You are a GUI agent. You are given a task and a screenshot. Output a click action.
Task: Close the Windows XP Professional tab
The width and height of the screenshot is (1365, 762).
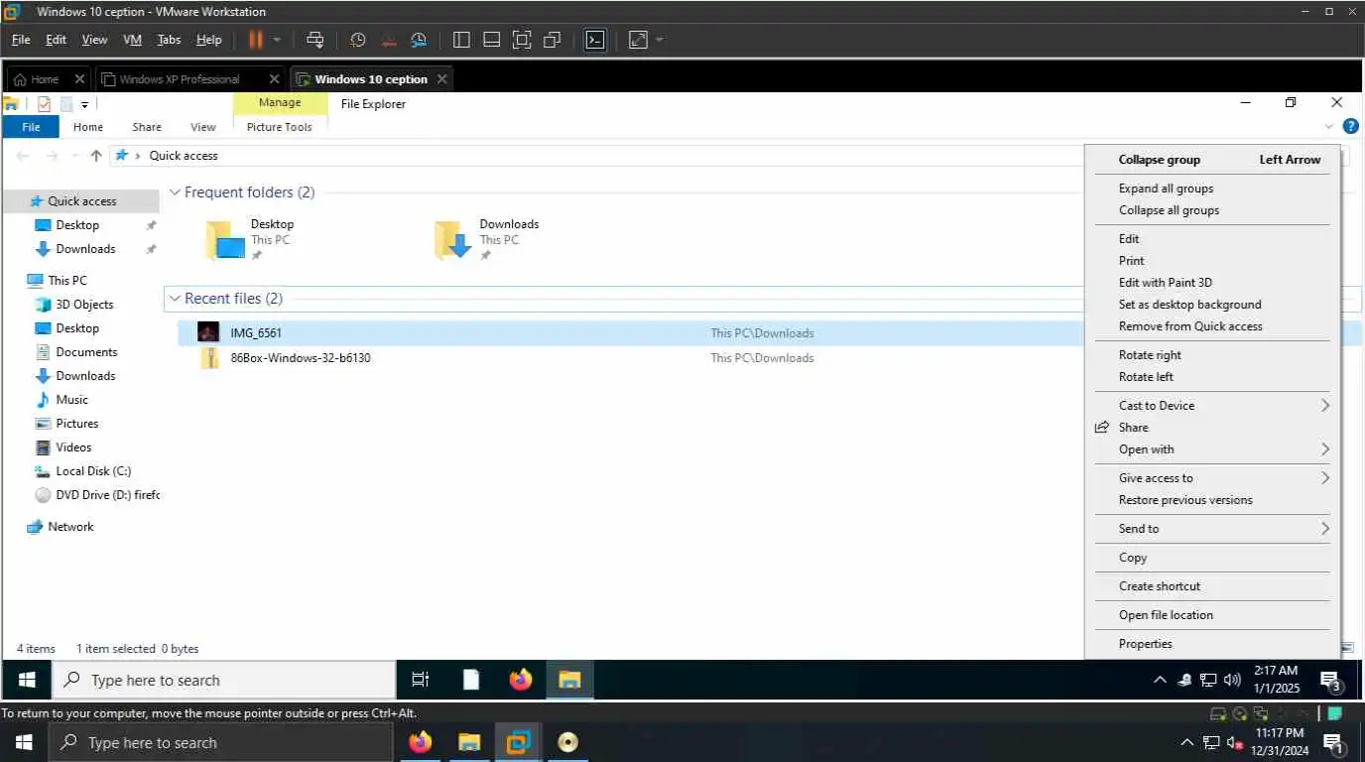(x=275, y=79)
